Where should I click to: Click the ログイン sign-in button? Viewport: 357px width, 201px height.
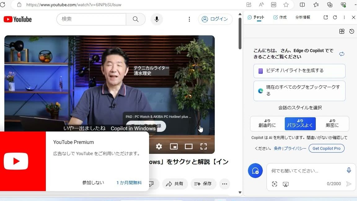[x=215, y=19]
